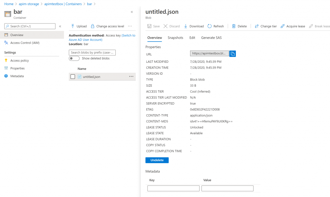Click the Discard X icon
This screenshot has height=197, width=330.
point(165,26)
